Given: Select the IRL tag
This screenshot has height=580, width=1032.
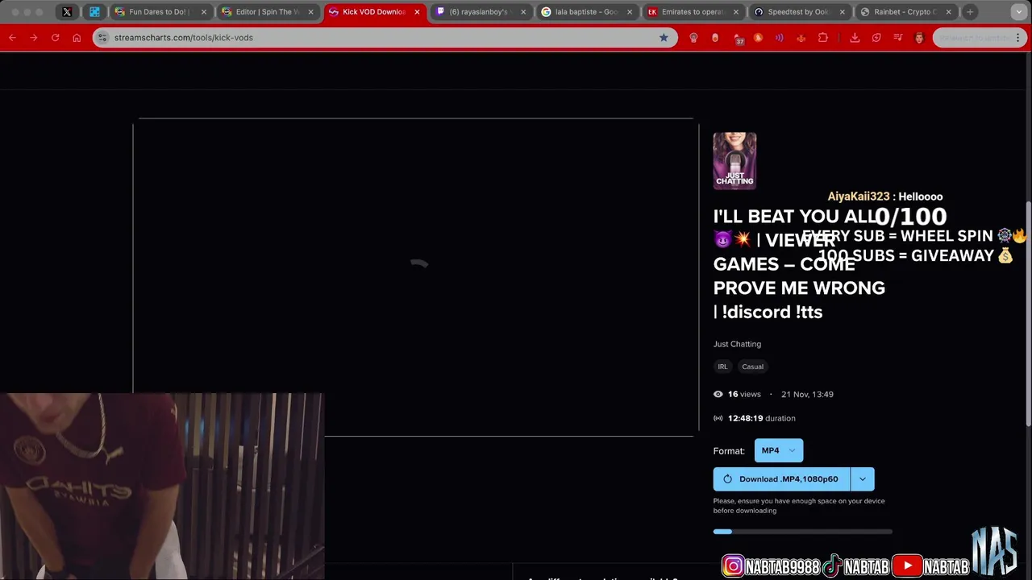Looking at the screenshot, I should tap(722, 367).
